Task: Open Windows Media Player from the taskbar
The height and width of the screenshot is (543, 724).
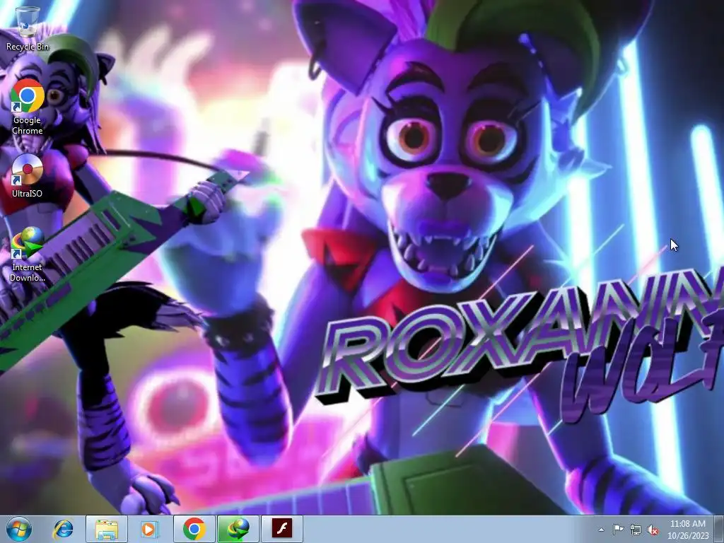Action: tap(149, 529)
